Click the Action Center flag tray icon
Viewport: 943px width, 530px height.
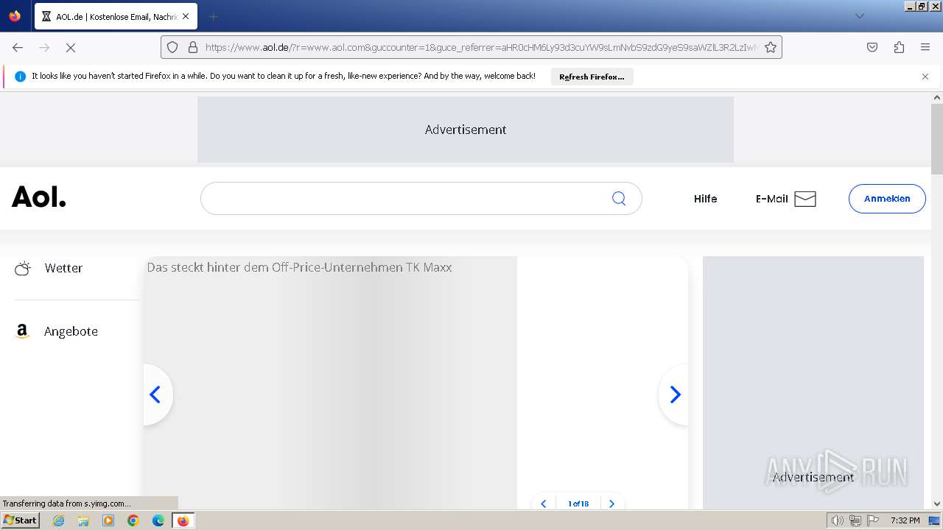873,520
